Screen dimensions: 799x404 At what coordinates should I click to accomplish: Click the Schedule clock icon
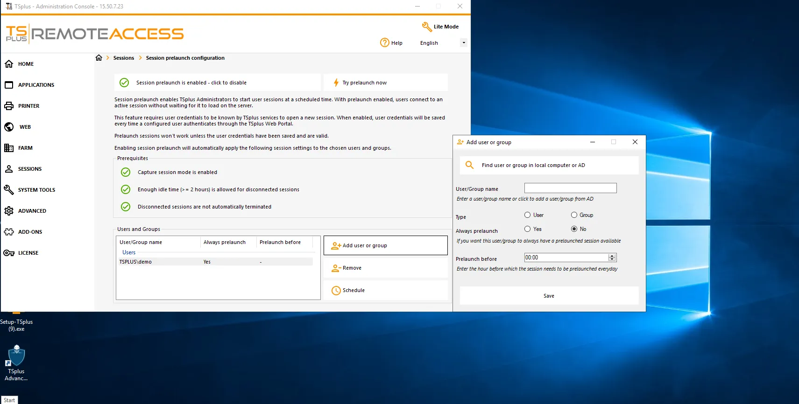(x=336, y=291)
